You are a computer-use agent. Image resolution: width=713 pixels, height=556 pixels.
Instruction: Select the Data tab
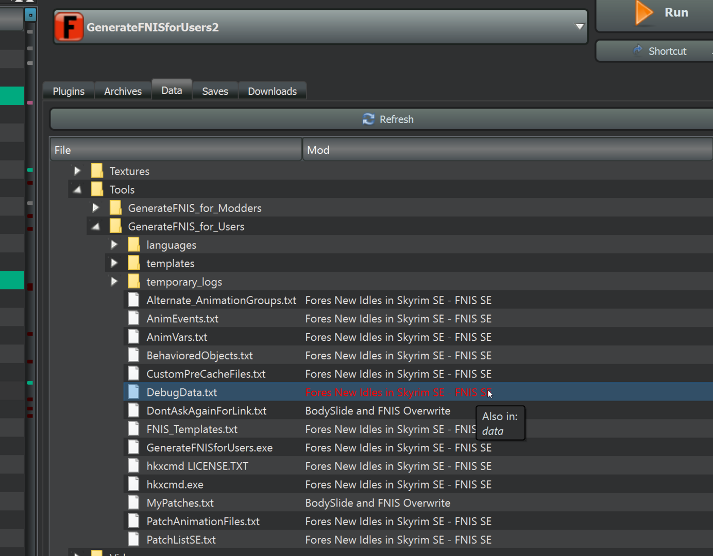172,90
